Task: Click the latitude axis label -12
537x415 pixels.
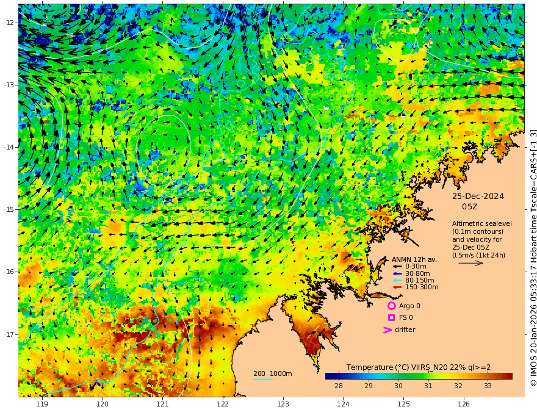Action: point(9,23)
